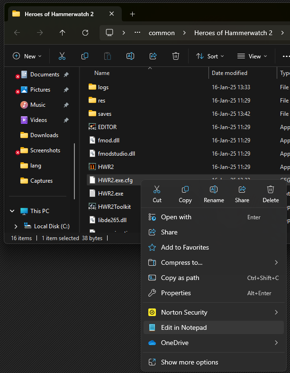Refresh the current folder view
Image resolution: width=290 pixels, height=373 pixels.
tap(85, 33)
